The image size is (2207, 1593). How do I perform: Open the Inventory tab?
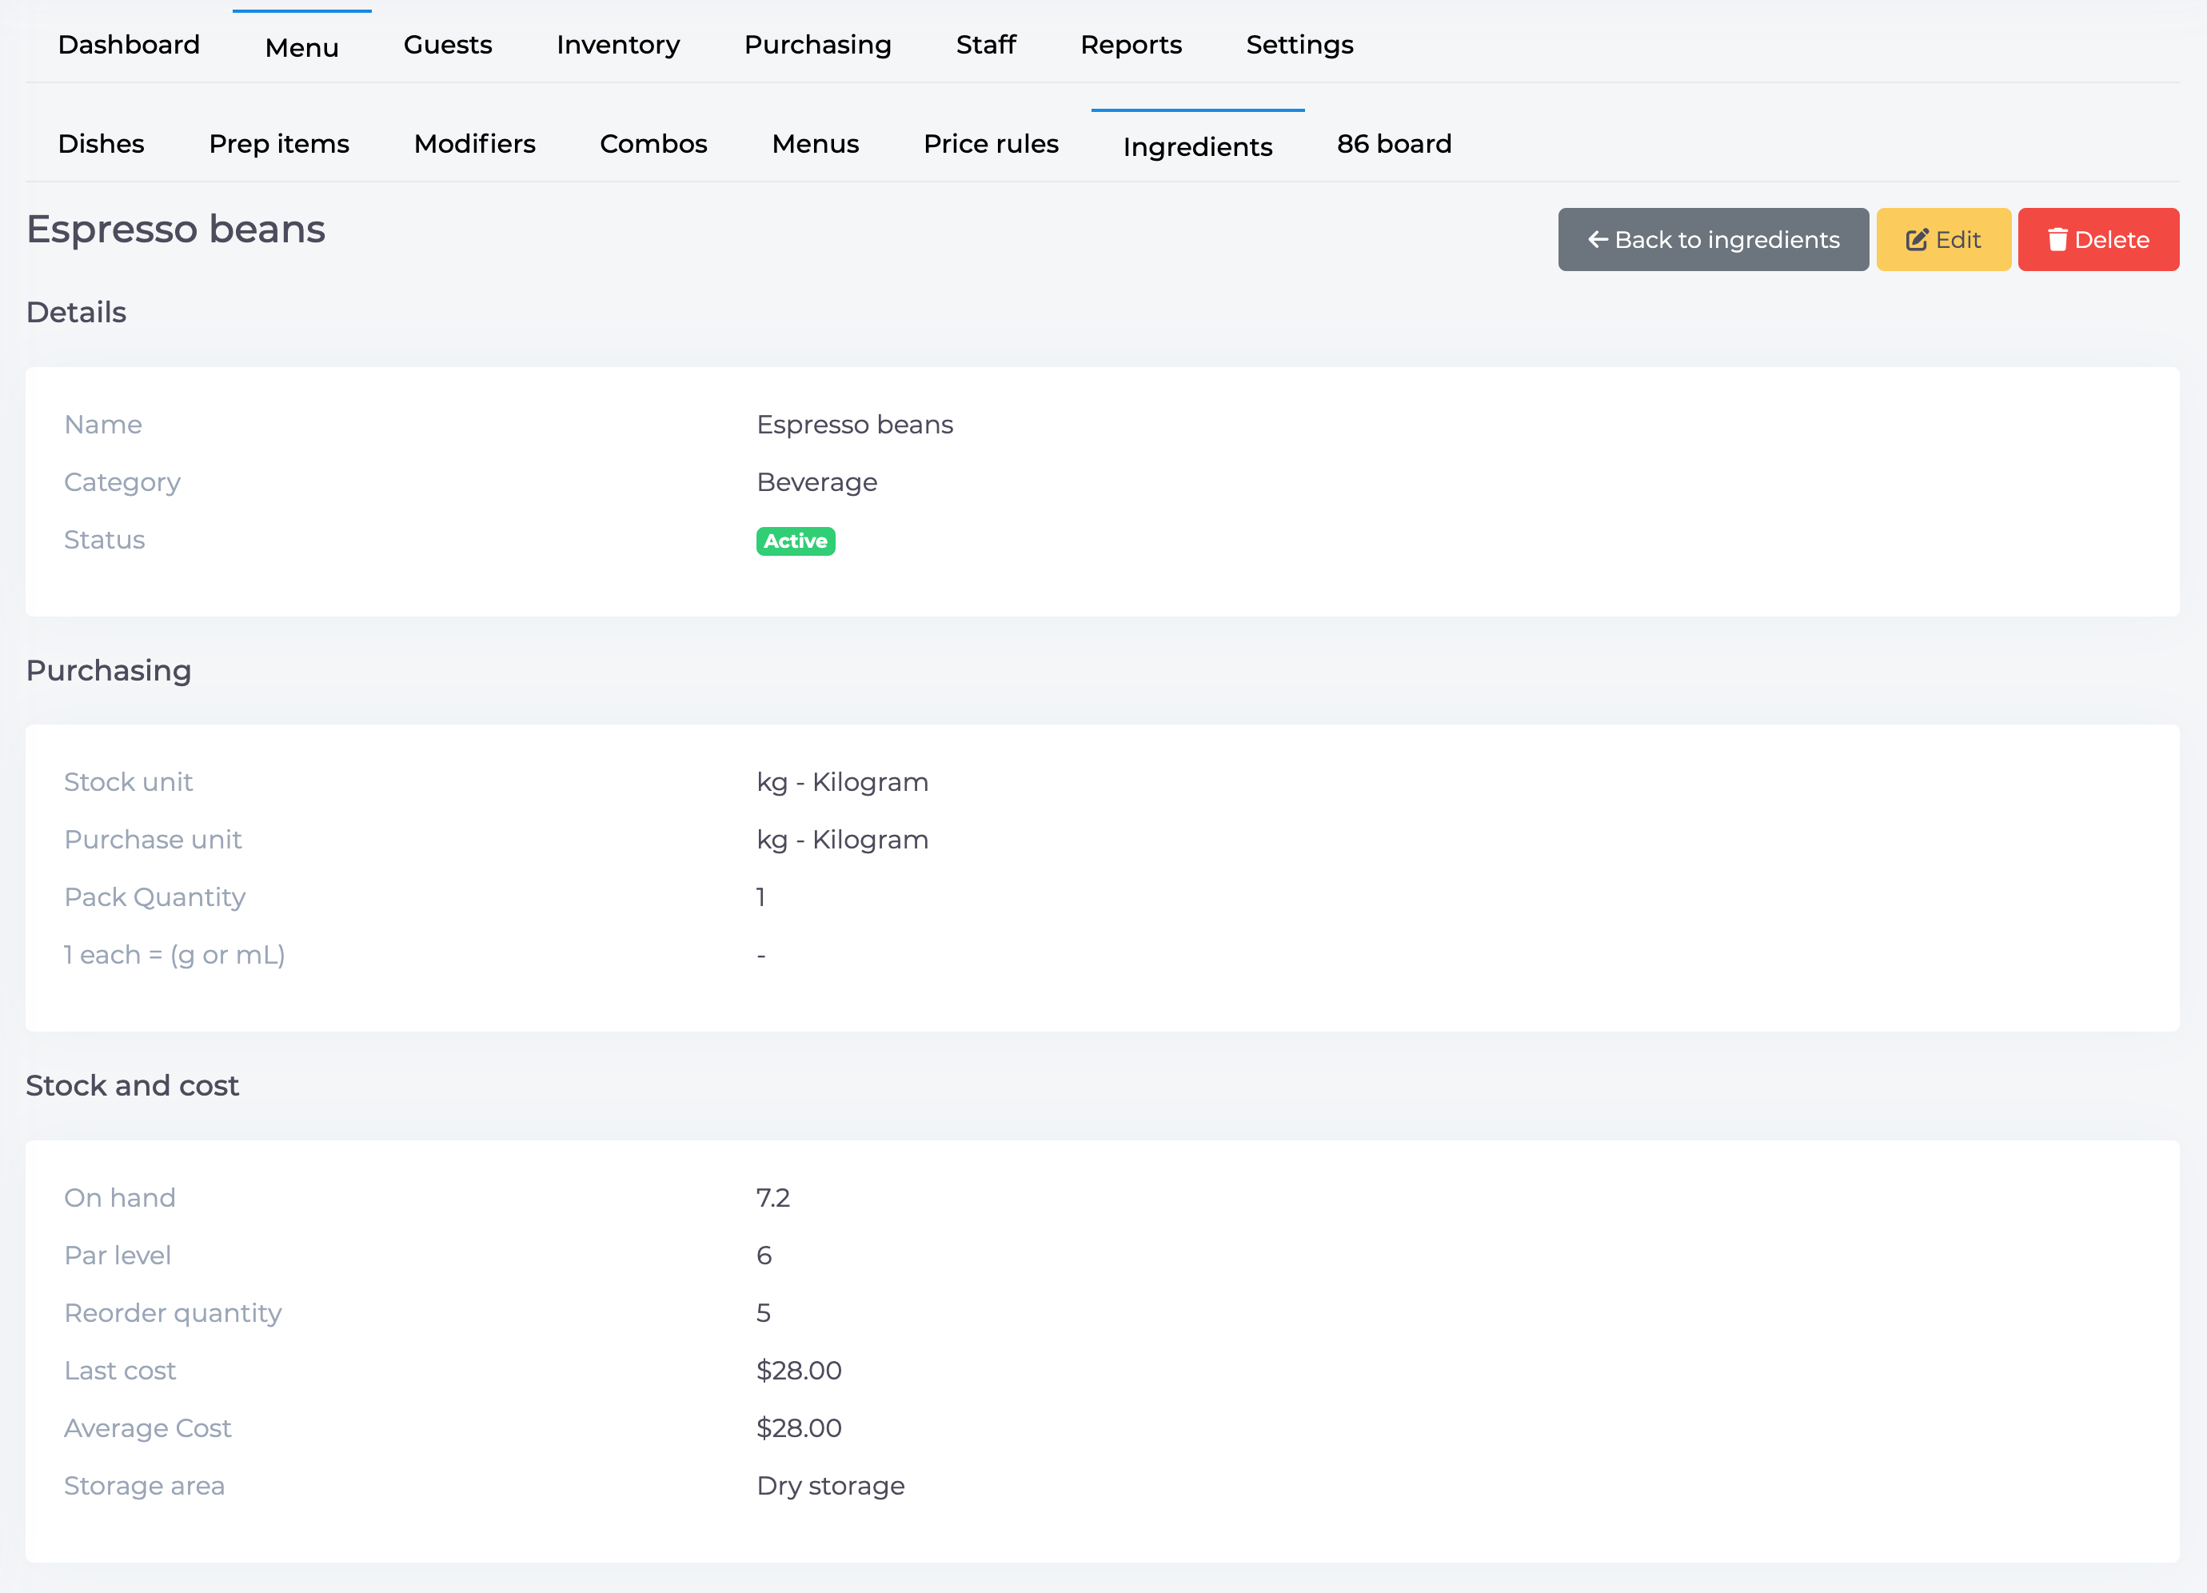pyautogui.click(x=618, y=45)
